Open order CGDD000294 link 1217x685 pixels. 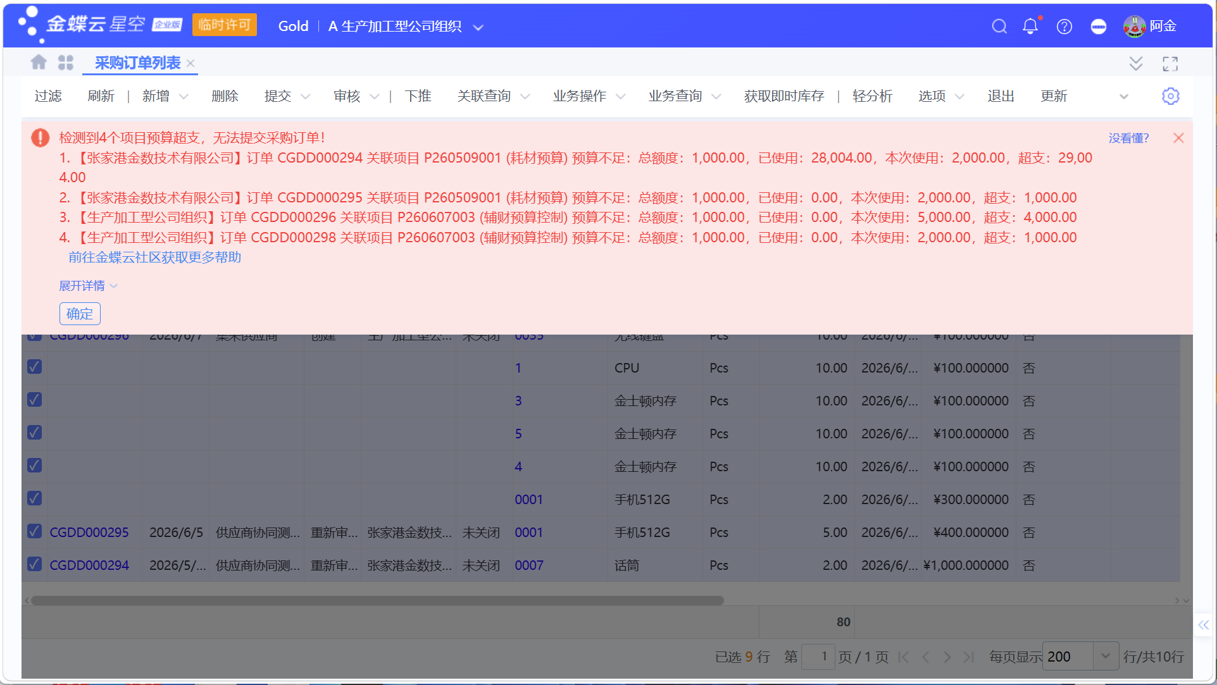click(89, 565)
